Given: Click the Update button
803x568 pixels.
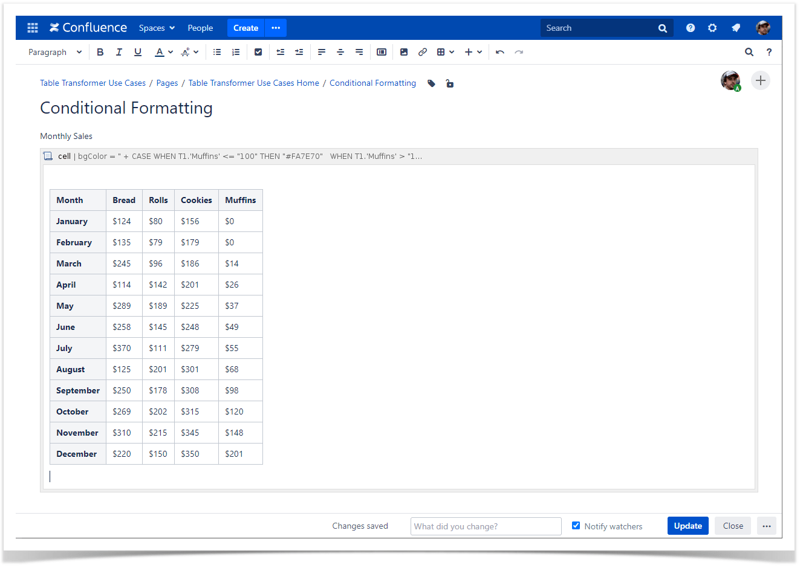Looking at the screenshot, I should tap(688, 526).
